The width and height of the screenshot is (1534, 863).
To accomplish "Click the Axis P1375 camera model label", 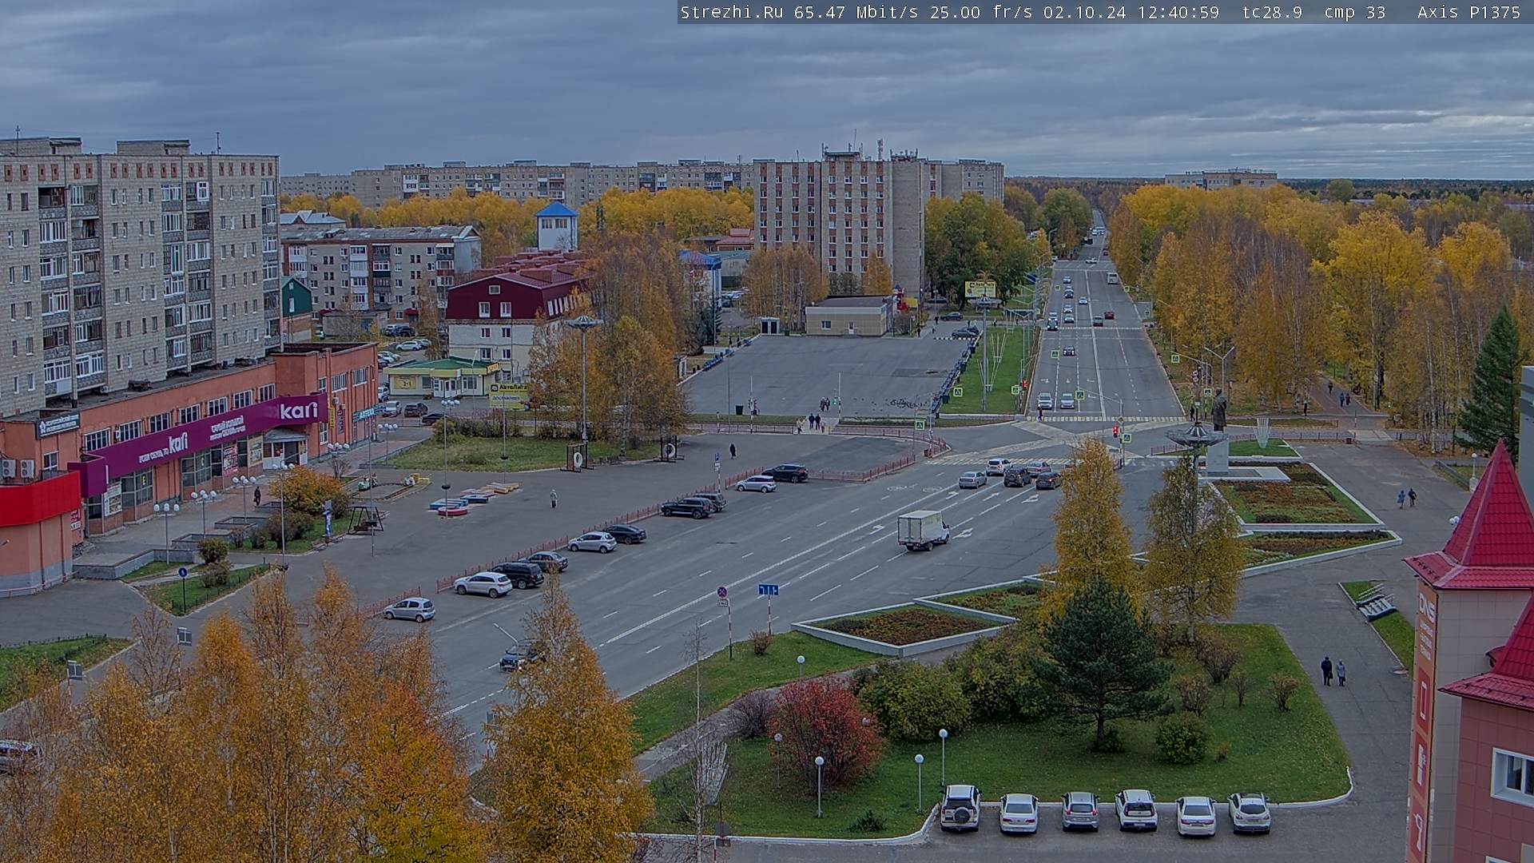I will pyautogui.click(x=1469, y=12).
